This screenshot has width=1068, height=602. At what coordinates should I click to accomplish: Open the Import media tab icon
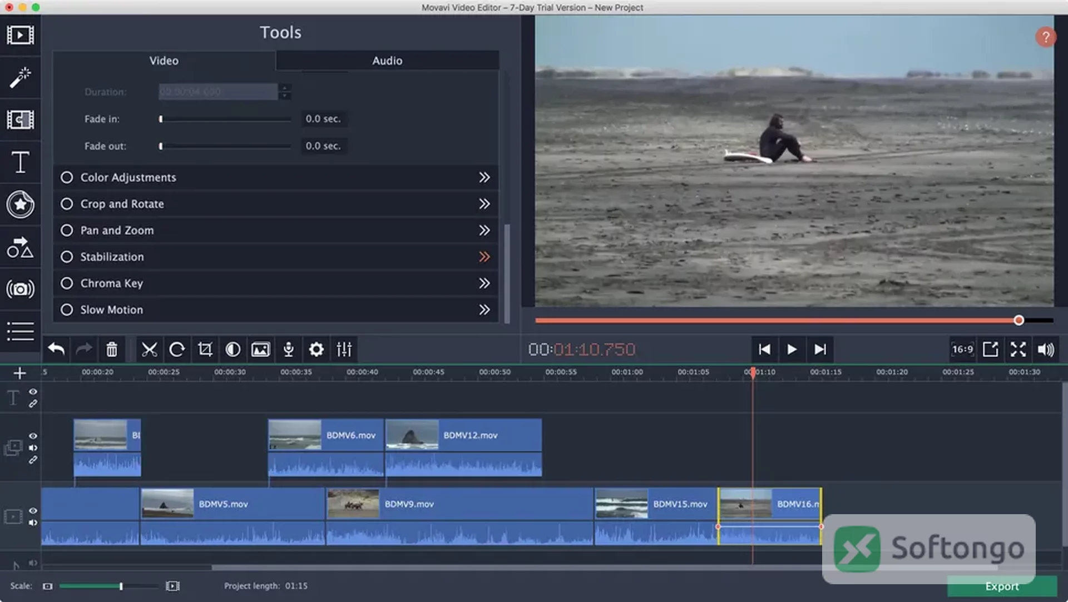(20, 35)
